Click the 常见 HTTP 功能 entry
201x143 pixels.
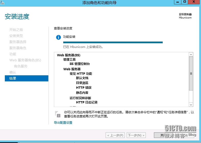pos(81,74)
